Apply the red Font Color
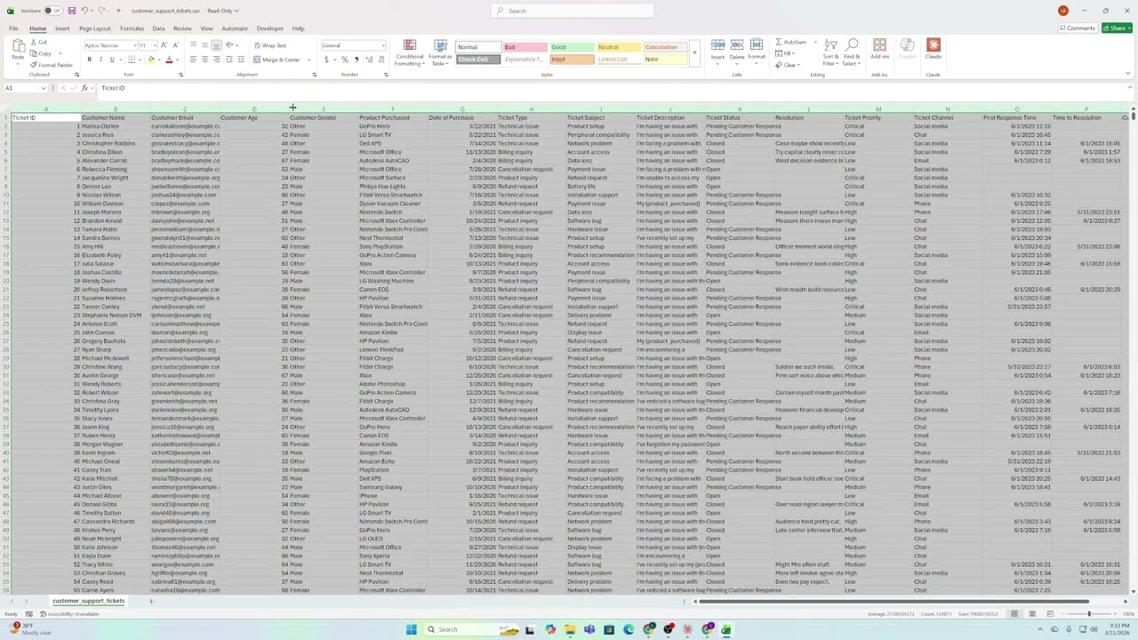Screen dimensions: 1138x640 (170, 60)
